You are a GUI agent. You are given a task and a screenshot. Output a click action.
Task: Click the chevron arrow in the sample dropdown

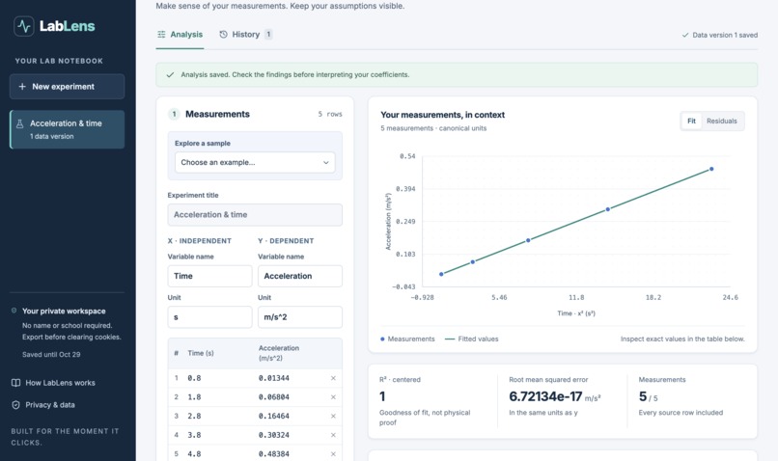[x=326, y=163]
